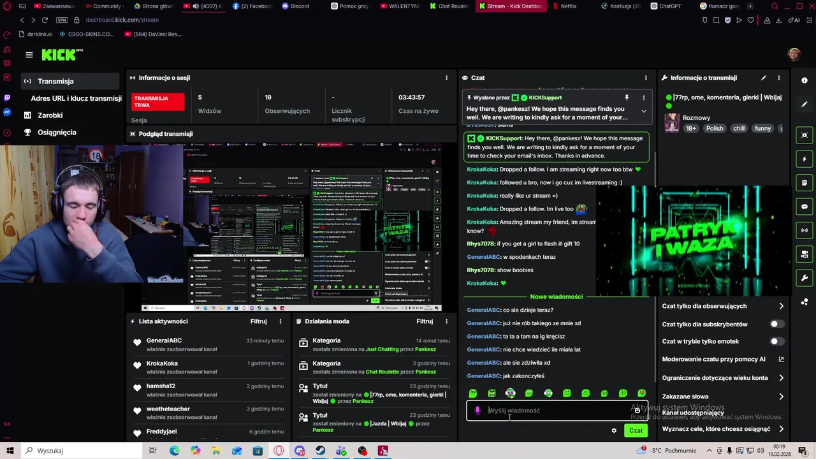Image resolution: width=816 pixels, height=459 pixels.
Task: Toggle the lightning bolt panel icon in right rail
Action: pos(805,159)
